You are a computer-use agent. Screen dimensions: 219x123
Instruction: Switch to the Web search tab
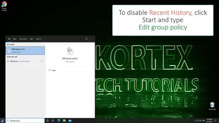[x=31, y=39]
